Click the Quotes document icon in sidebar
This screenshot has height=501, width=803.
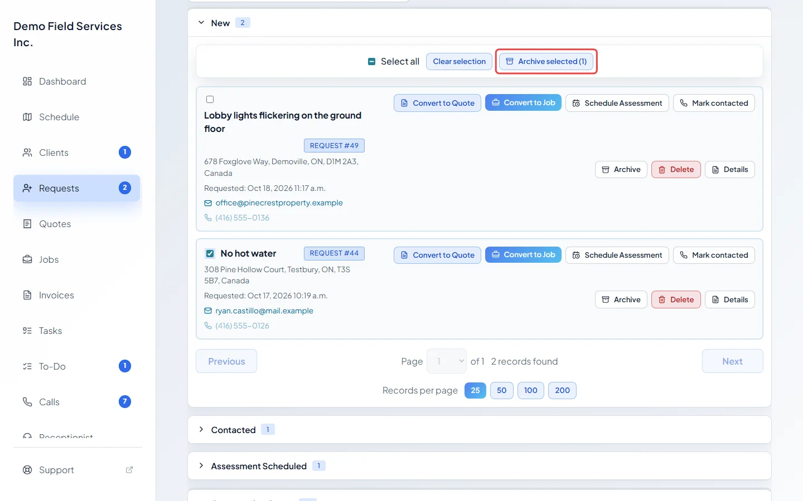click(x=27, y=224)
